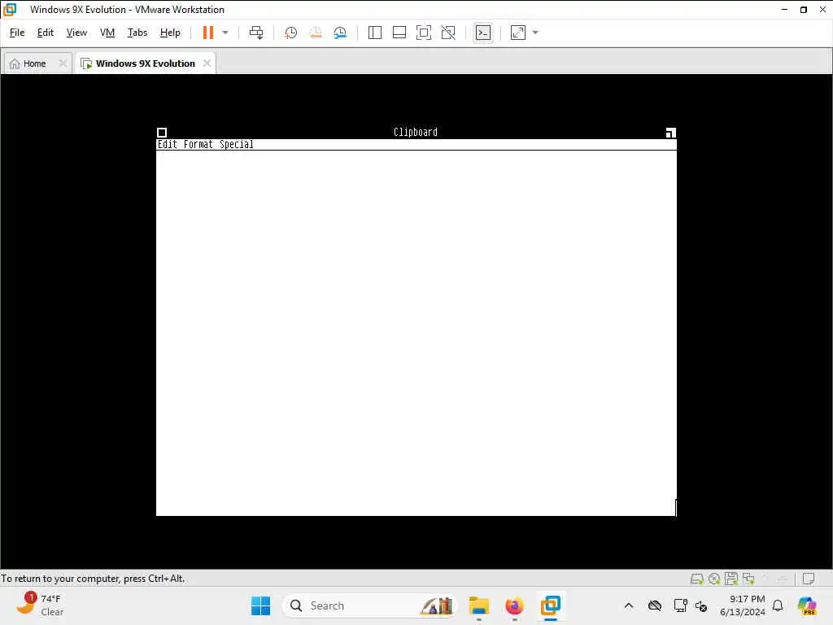This screenshot has height=625, width=833.
Task: Open File Explorer from the taskbar
Action: tap(478, 605)
